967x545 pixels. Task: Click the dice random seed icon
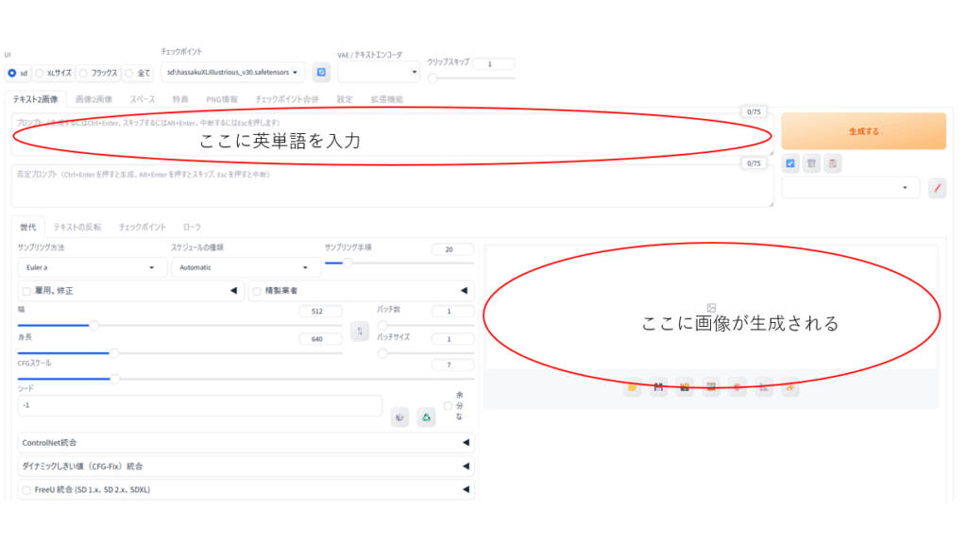[401, 417]
